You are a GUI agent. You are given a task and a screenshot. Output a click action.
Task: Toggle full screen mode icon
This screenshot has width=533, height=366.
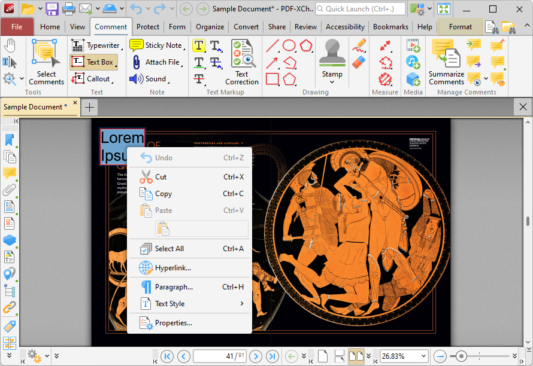coord(444,9)
